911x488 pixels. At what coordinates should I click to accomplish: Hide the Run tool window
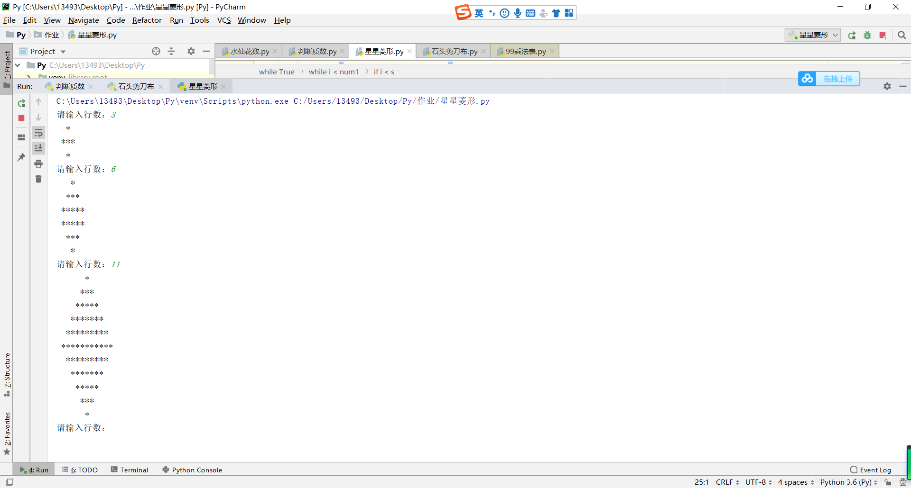click(903, 86)
